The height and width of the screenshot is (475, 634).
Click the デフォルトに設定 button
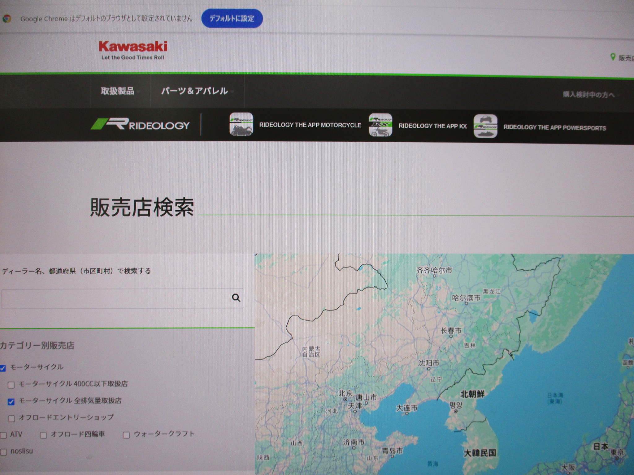coord(232,19)
